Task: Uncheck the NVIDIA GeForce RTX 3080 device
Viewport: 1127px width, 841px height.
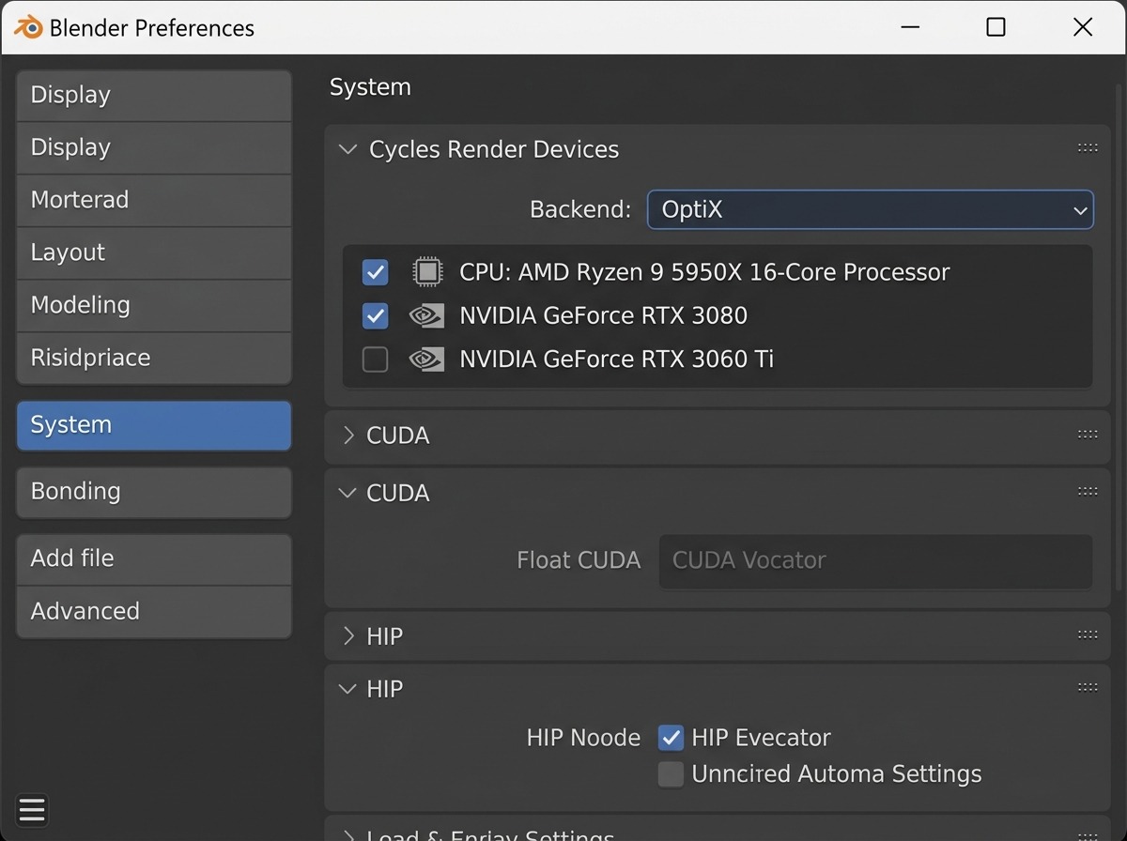Action: point(375,315)
